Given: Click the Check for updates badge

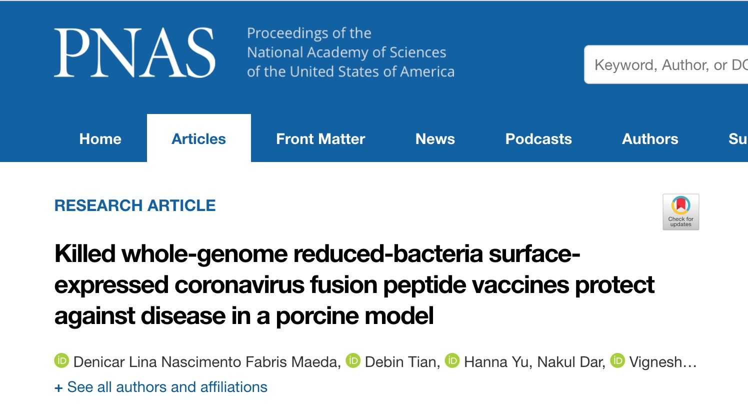Looking at the screenshot, I should coord(680,212).
